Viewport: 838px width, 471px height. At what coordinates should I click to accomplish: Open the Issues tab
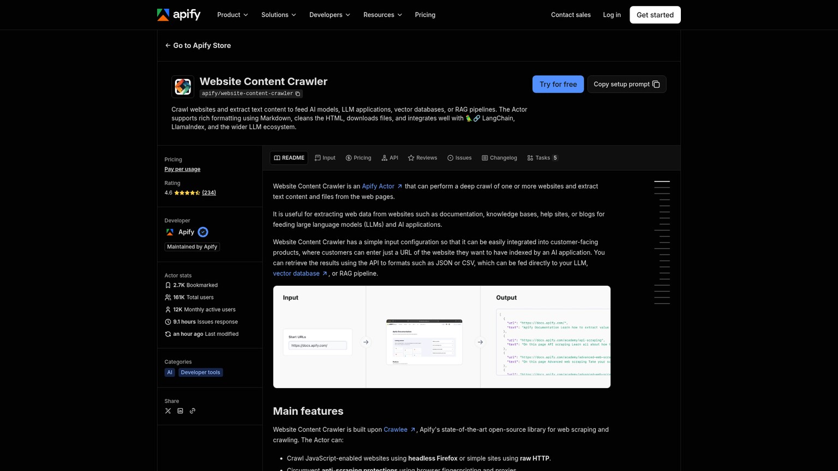click(459, 158)
